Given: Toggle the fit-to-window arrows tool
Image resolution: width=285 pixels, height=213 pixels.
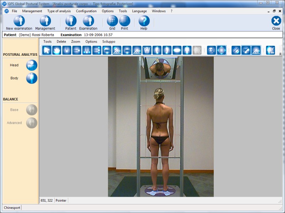Looking at the screenshot, I should pyautogui.click(x=222, y=50).
